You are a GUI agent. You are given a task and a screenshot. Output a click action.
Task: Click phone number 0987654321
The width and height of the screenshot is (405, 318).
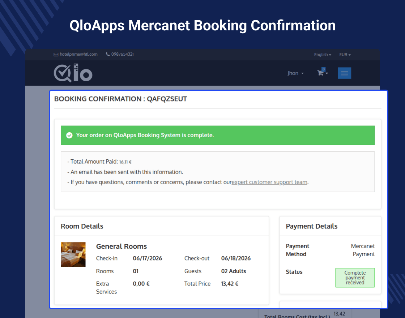point(123,54)
